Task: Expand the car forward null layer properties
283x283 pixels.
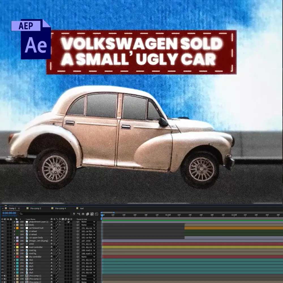Action: [x=14, y=228]
